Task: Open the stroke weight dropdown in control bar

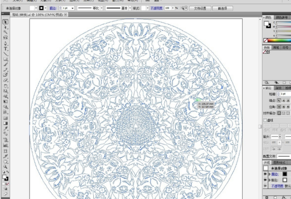Action: (72, 8)
